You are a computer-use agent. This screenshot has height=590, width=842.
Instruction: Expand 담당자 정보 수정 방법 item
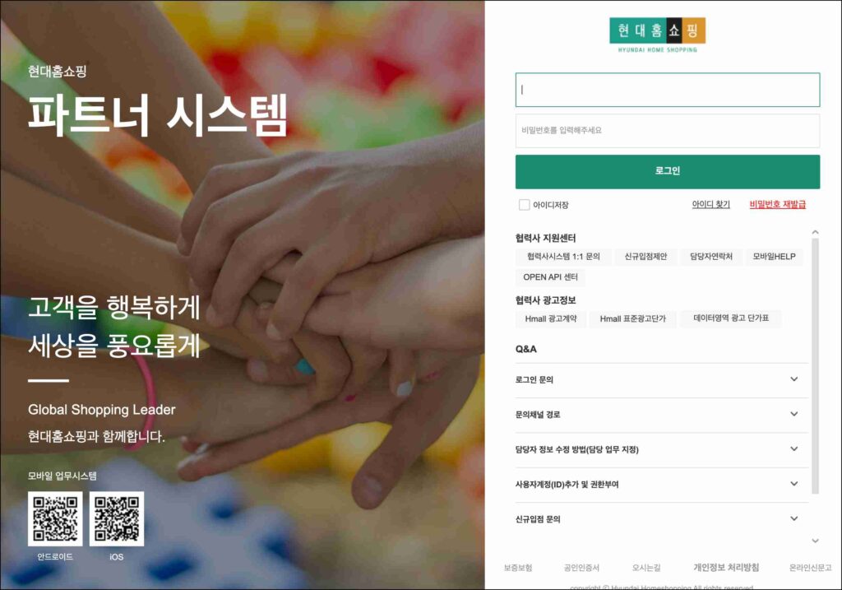click(x=662, y=450)
